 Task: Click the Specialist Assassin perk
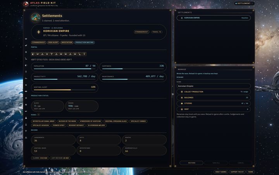click(x=41, y=125)
